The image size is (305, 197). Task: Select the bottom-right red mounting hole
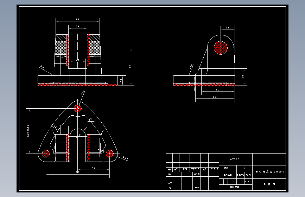tap(110, 154)
